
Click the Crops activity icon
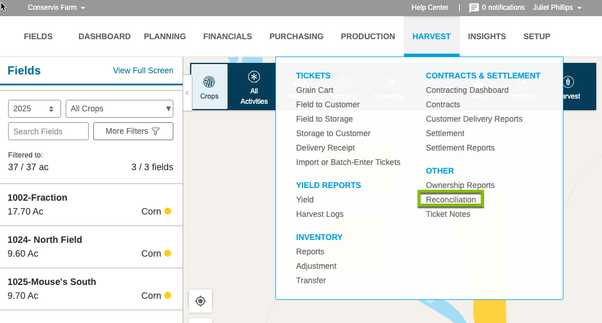click(x=209, y=82)
